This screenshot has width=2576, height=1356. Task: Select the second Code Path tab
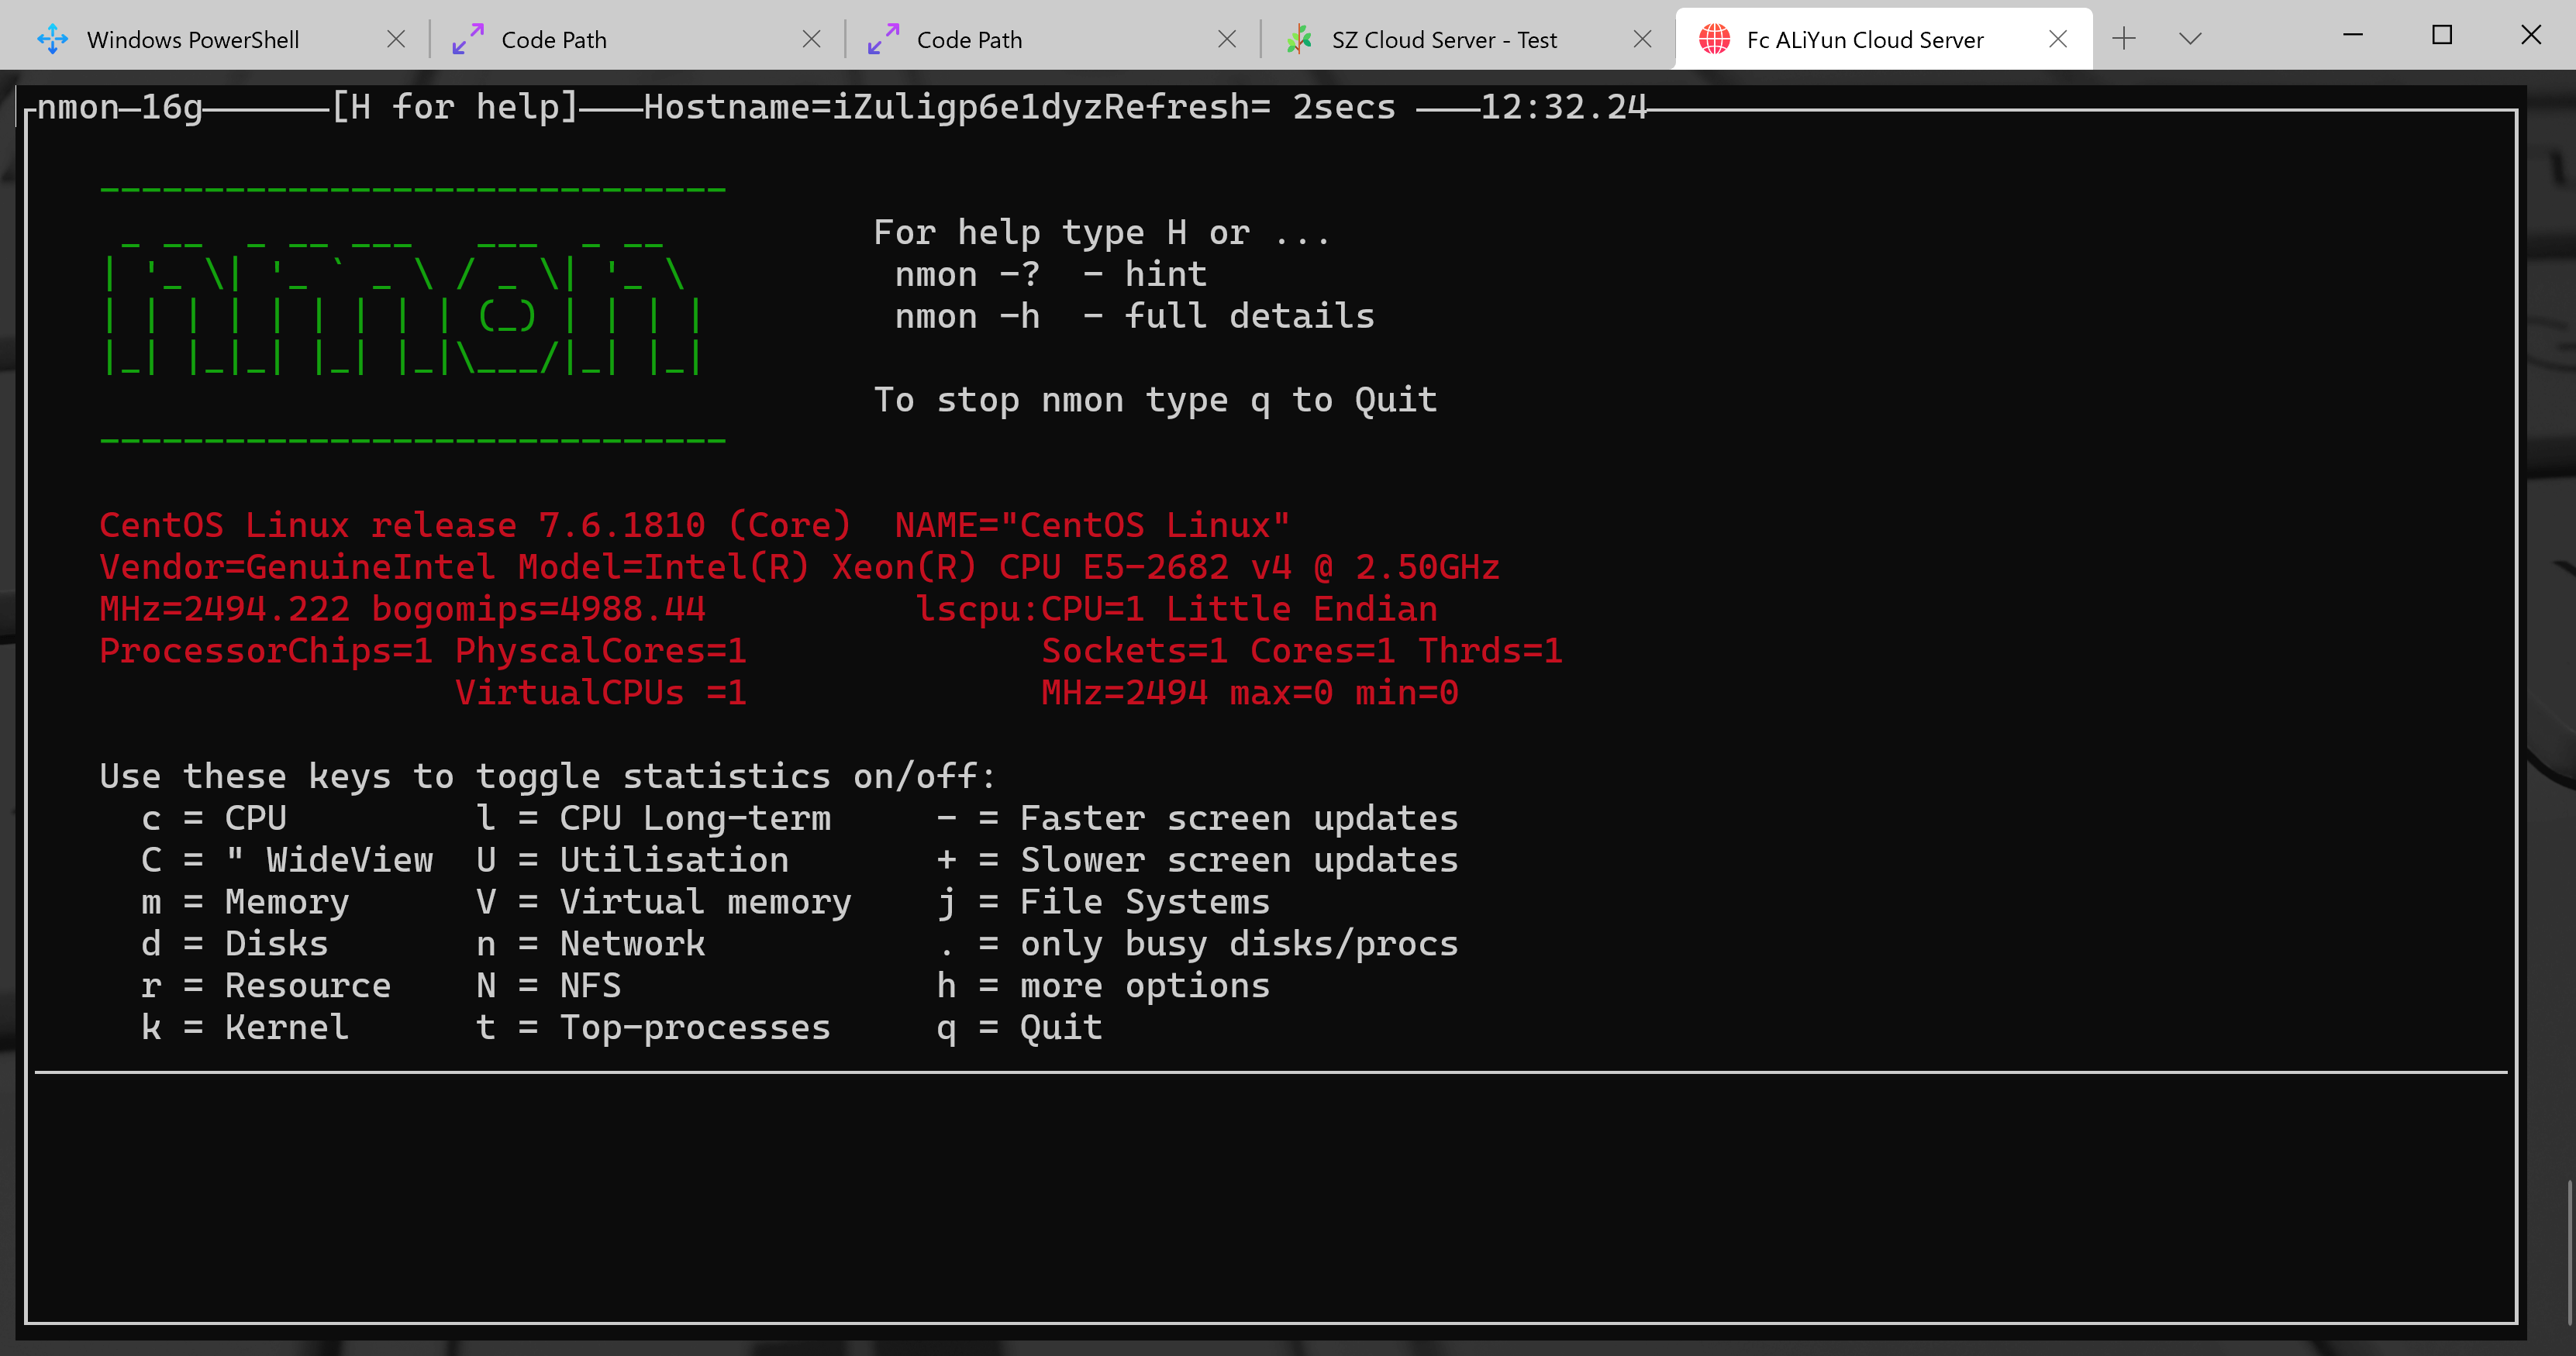[x=969, y=40]
